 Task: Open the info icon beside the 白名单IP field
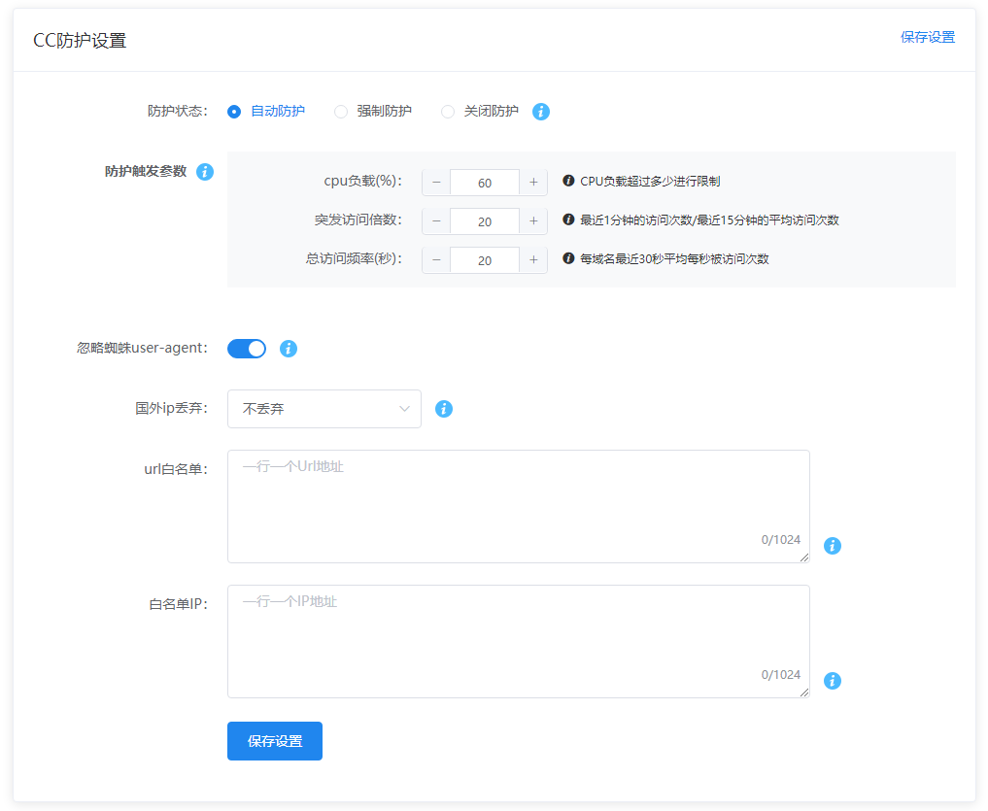(x=833, y=681)
